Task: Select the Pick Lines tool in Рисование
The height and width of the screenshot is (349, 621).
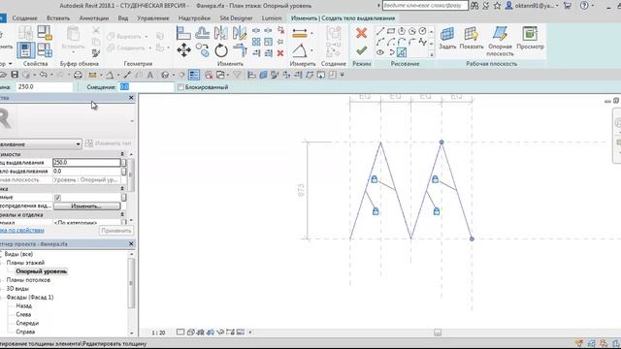Action: [401, 52]
